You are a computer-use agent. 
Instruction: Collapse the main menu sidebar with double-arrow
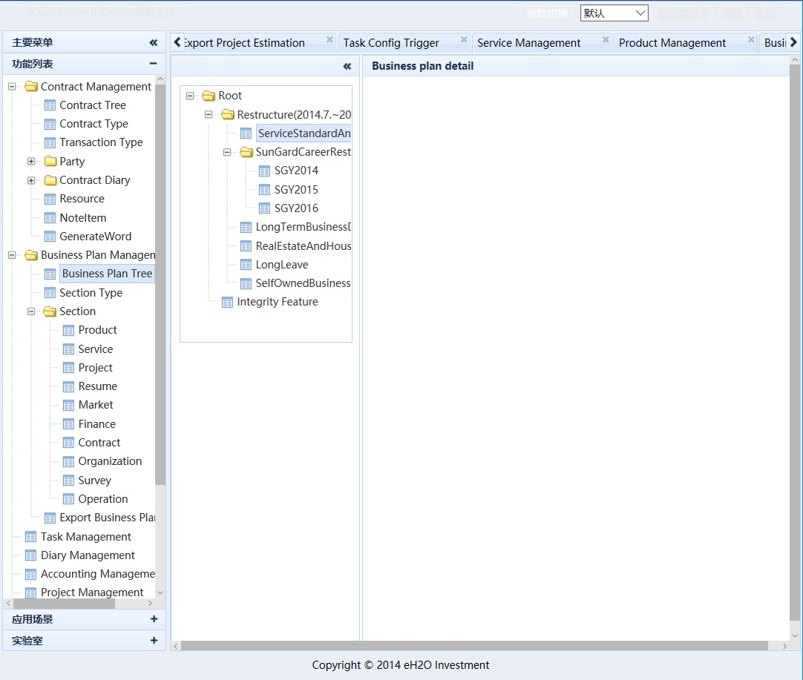pyautogui.click(x=154, y=43)
